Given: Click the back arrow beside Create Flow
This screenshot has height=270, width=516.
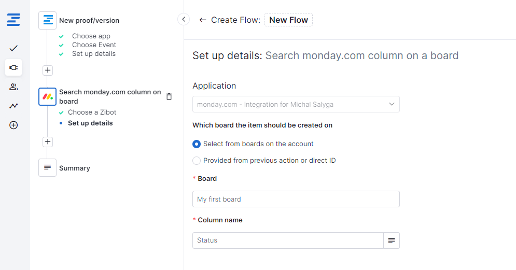Looking at the screenshot, I should click(202, 20).
